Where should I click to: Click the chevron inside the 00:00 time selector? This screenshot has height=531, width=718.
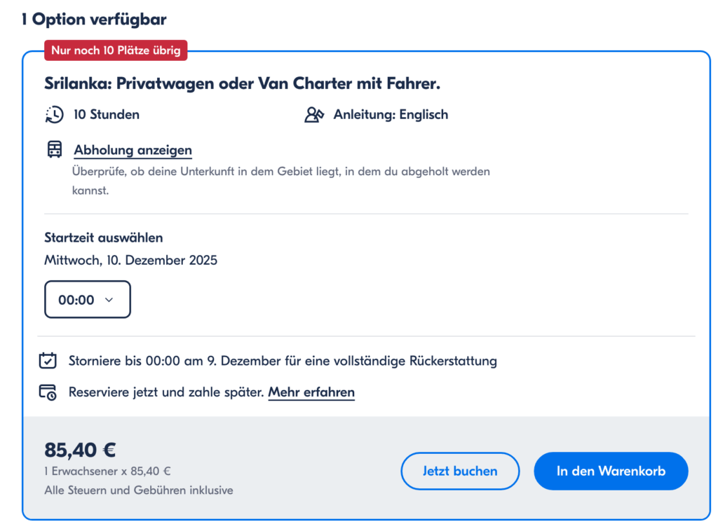(109, 298)
